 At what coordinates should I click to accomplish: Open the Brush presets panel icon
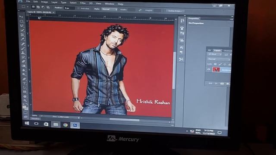click(x=182, y=33)
